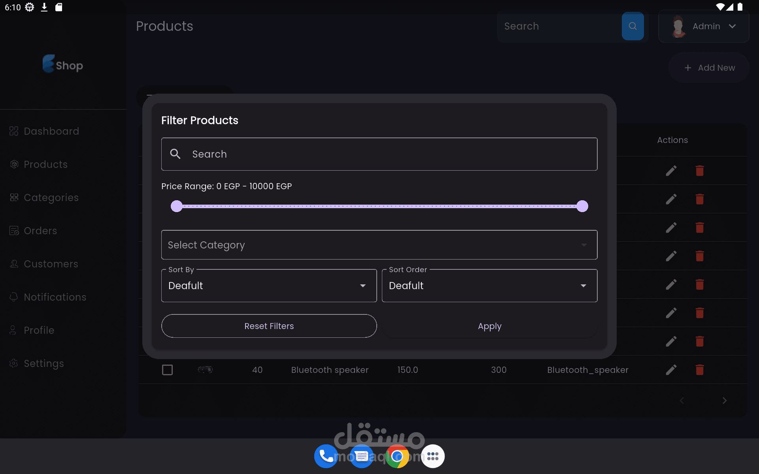The width and height of the screenshot is (759, 474).
Task: Apply the product filters
Action: tap(489, 326)
